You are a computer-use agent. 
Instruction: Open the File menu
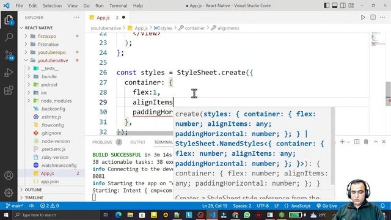pyautogui.click(x=19, y=5)
